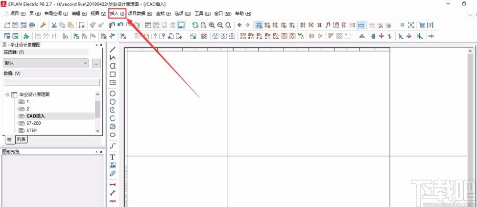This screenshot has height=207, width=477.
Task: Toggle Grid C setting
Action: tap(275, 25)
